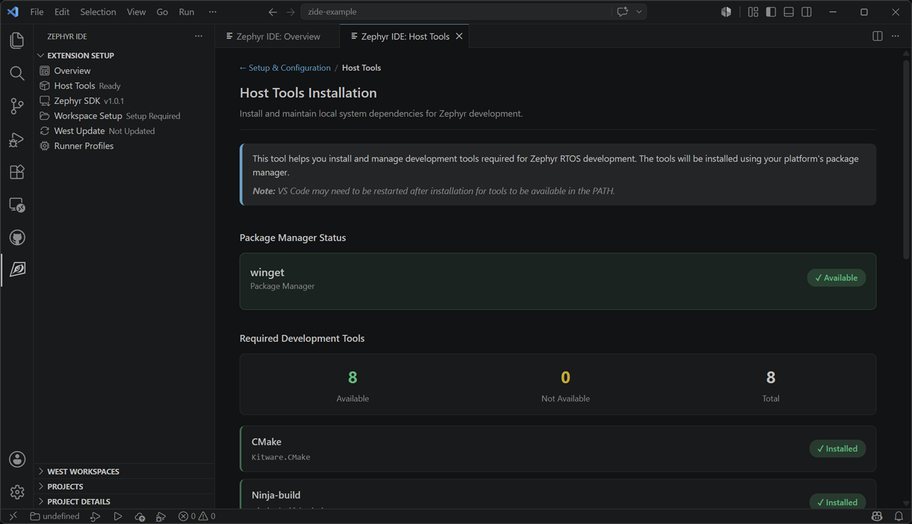Open the Remote Explorer view

tap(17, 205)
